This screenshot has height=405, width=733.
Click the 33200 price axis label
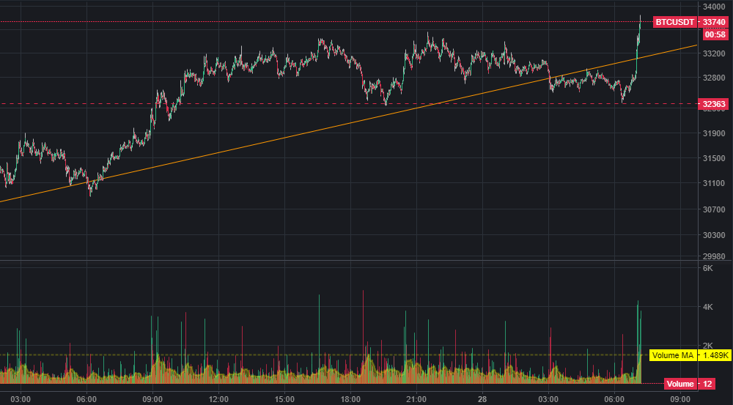714,53
